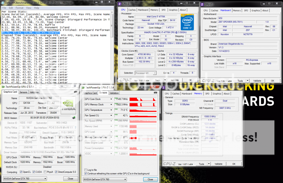Toggle Continue refreshing in background checkbox
The image size is (283, 183).
[85, 174]
